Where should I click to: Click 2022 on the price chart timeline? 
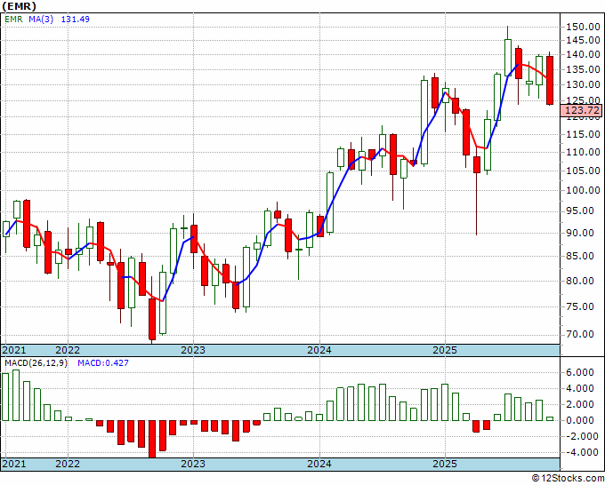(x=68, y=350)
